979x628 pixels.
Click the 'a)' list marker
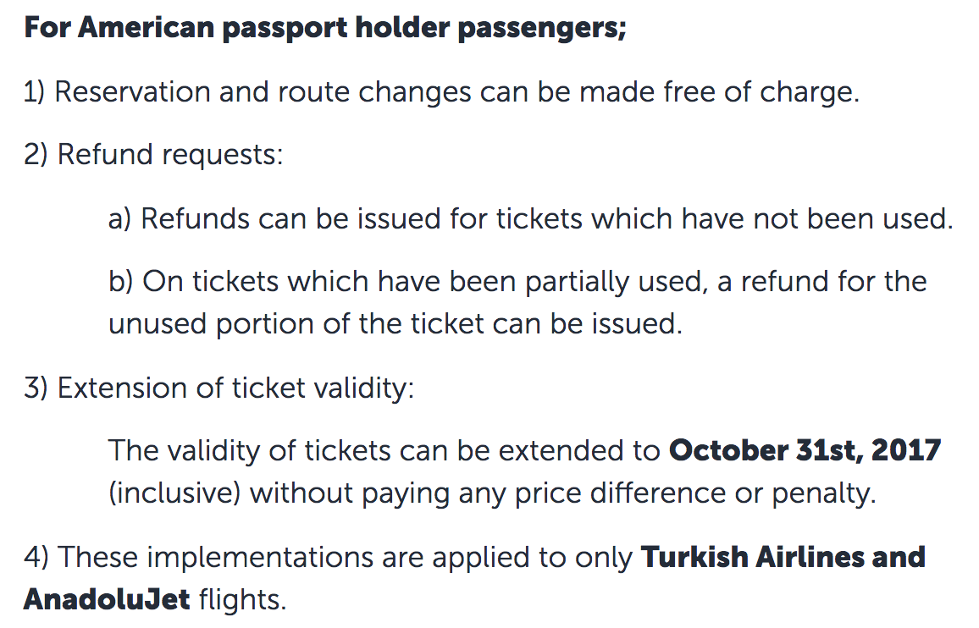coord(120,218)
